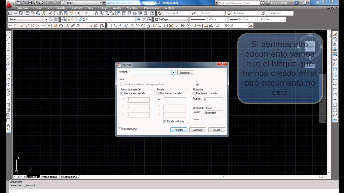The image size is (344, 193).
Task: Select the Spline draw tool
Action: [x=8, y=75]
